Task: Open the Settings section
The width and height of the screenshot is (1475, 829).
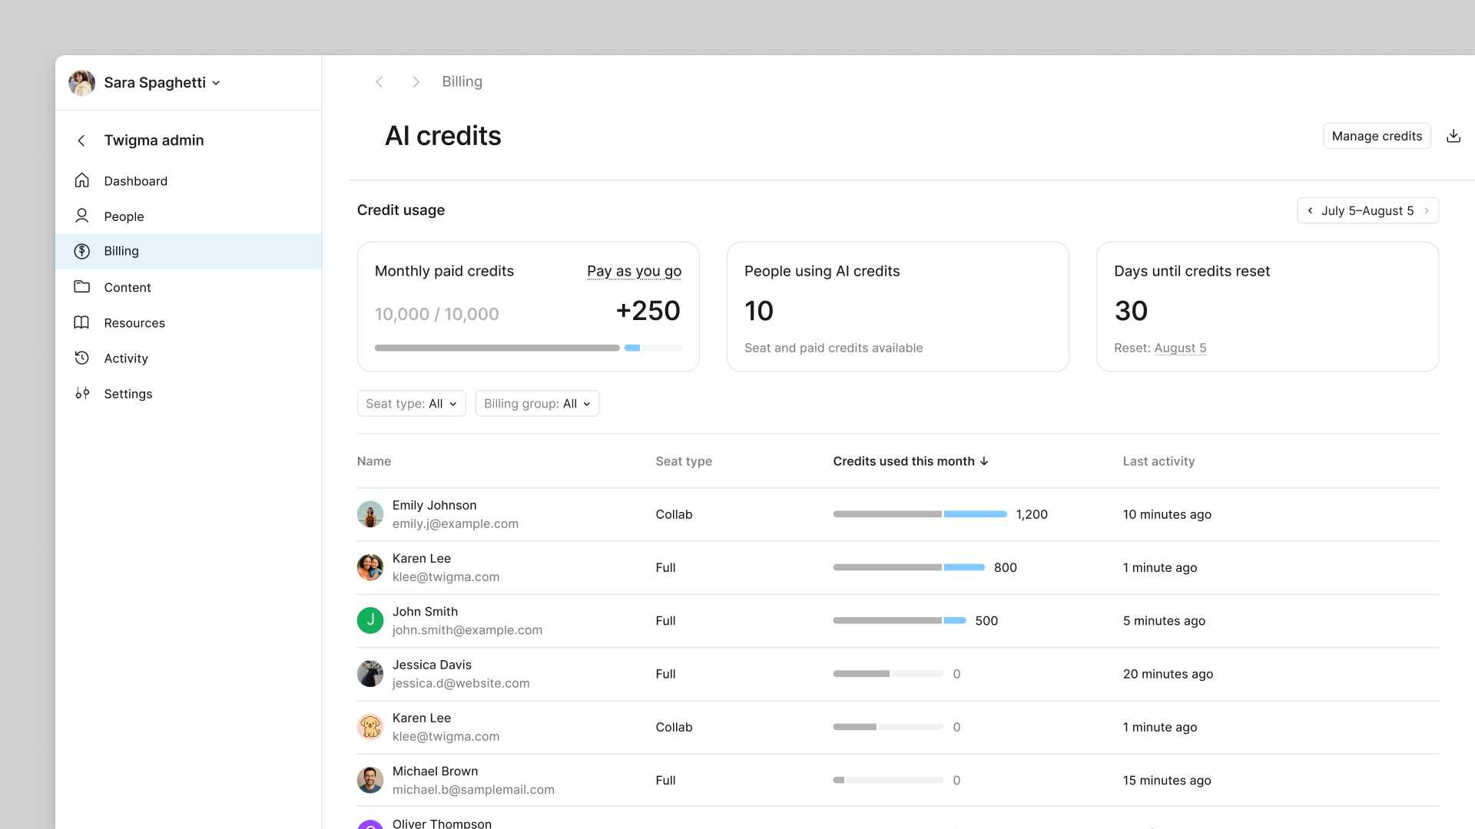Action: (x=128, y=394)
